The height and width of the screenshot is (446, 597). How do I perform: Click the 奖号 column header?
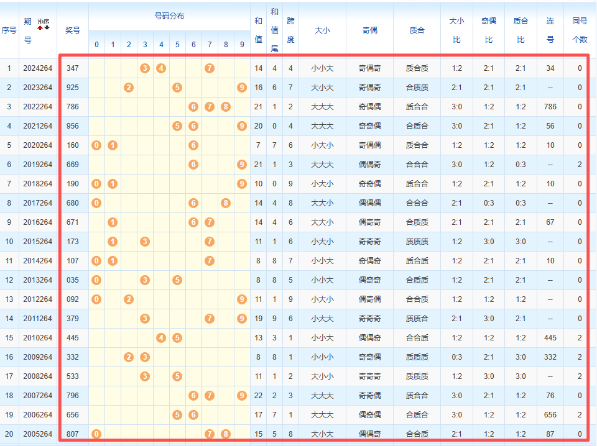[73, 29]
